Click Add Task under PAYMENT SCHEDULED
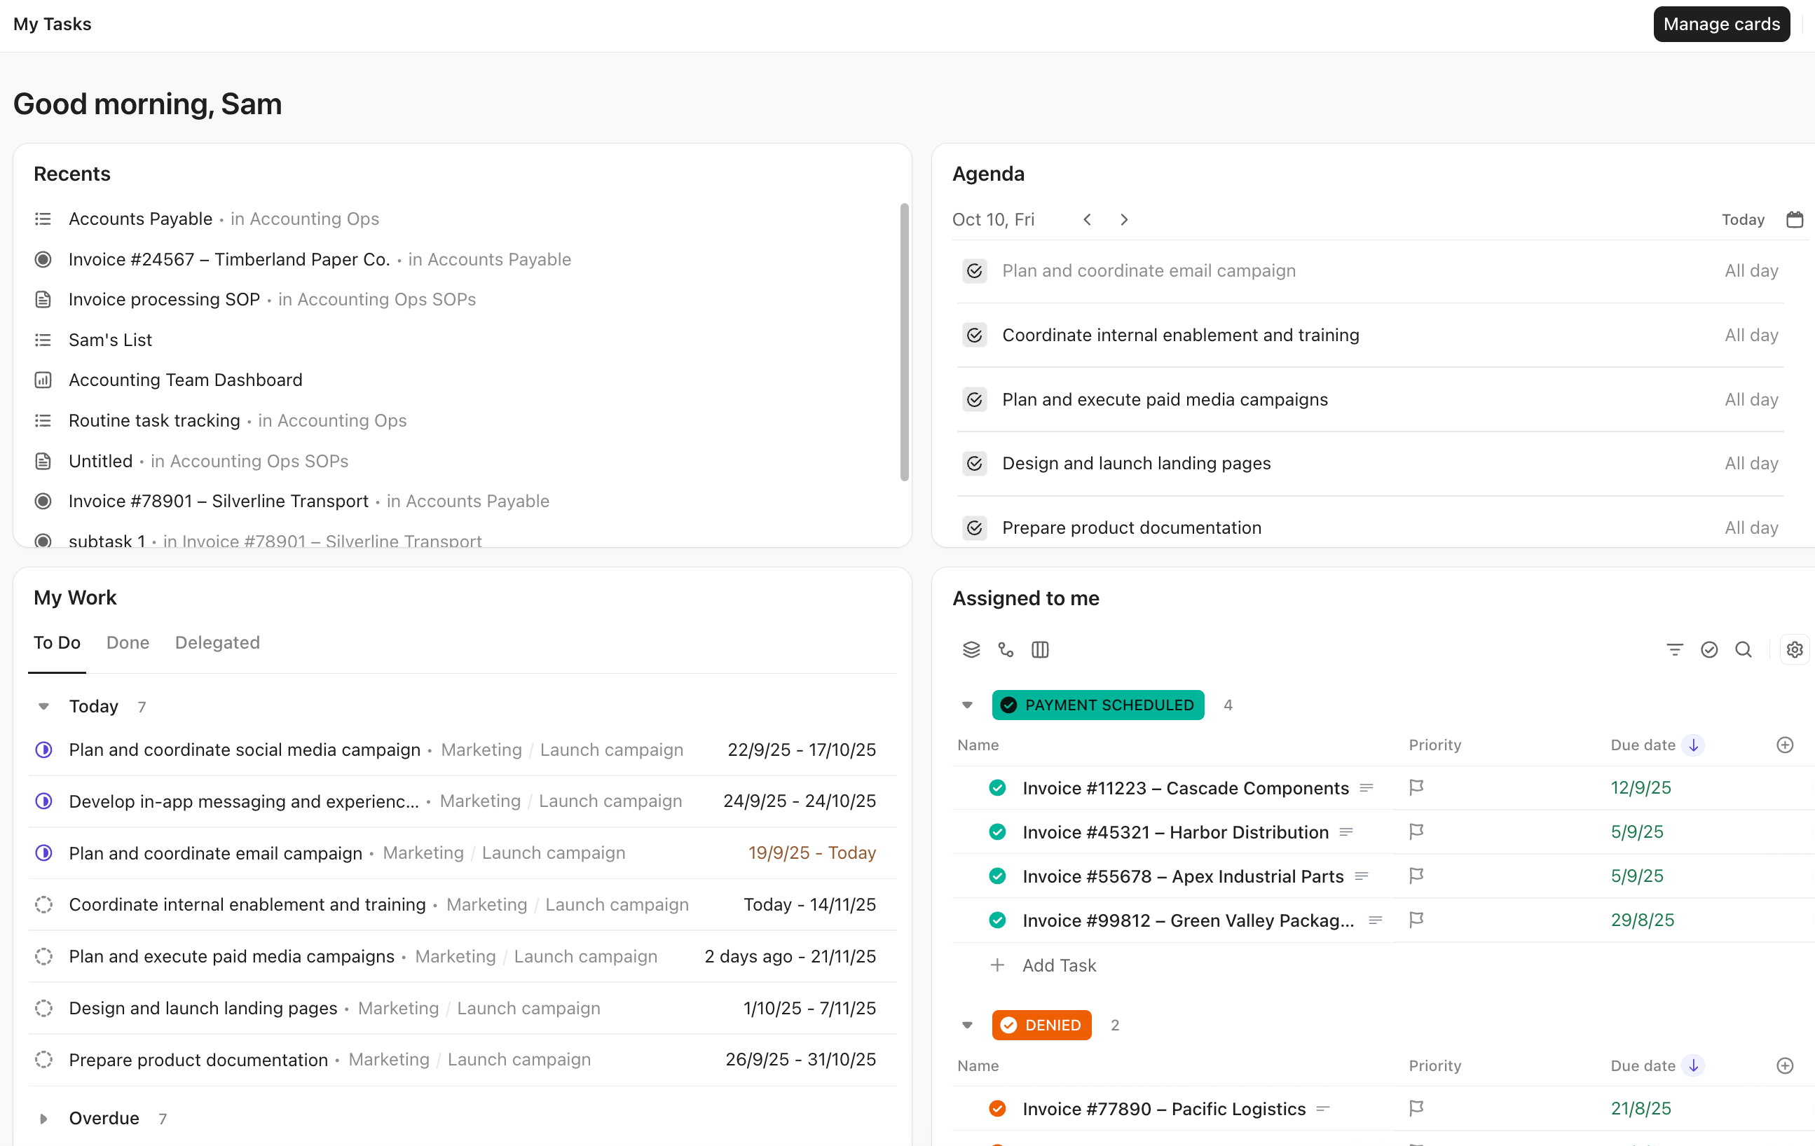The width and height of the screenshot is (1815, 1146). click(x=1058, y=965)
